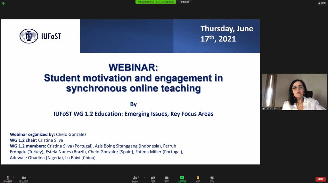
Task: Open the Q&A panel
Action: point(153,179)
